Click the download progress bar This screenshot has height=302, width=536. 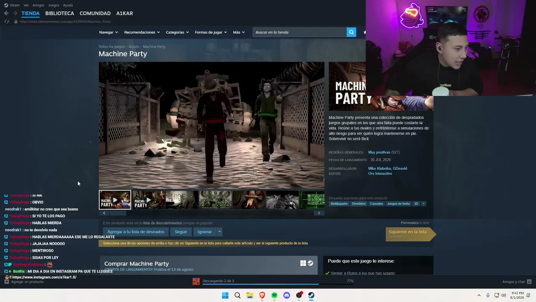pyautogui.click(x=278, y=284)
